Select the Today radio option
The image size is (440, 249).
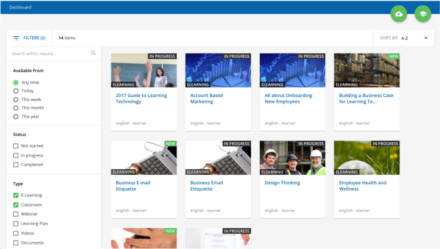point(16,91)
